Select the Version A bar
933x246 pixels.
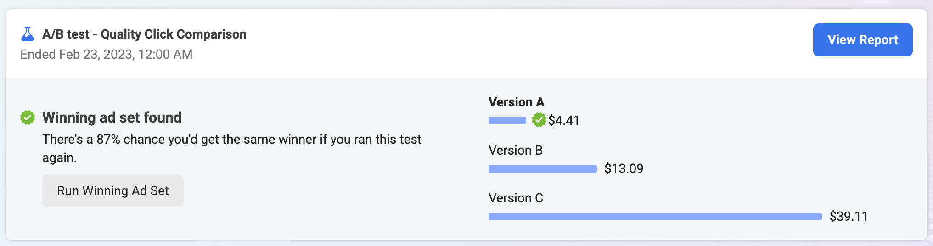point(507,121)
